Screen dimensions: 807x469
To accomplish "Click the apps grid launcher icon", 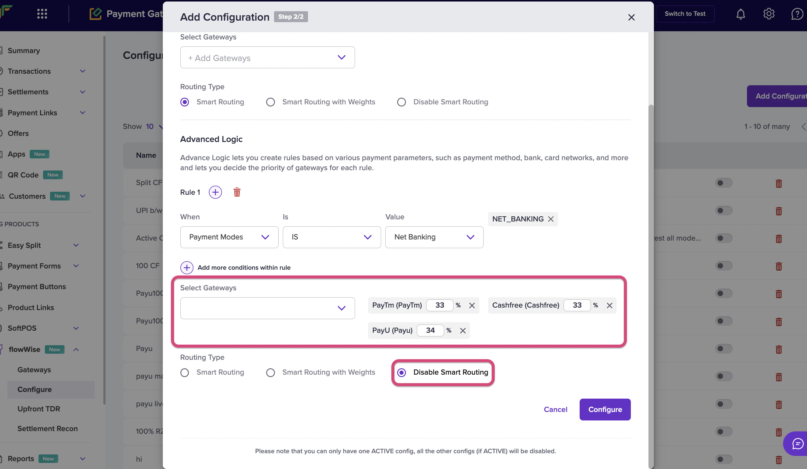I will 42,14.
